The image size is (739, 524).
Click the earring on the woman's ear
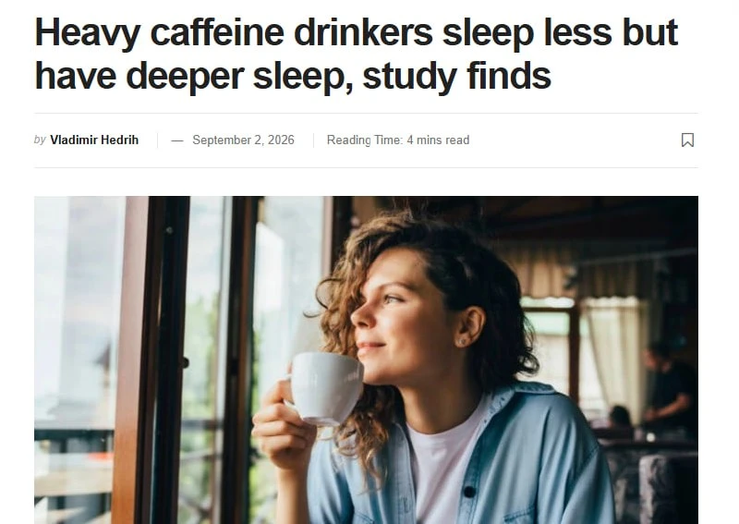coord(463,341)
